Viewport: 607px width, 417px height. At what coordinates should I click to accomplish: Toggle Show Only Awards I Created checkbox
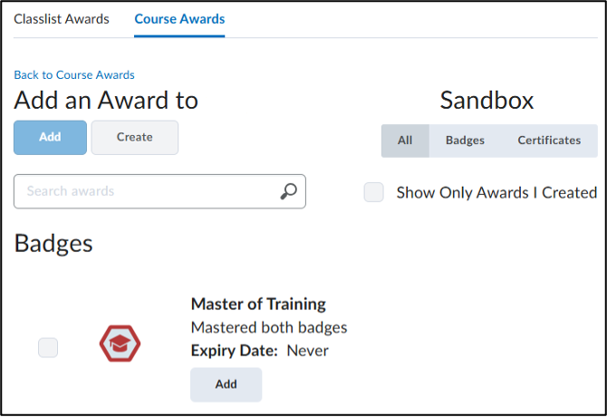373,192
